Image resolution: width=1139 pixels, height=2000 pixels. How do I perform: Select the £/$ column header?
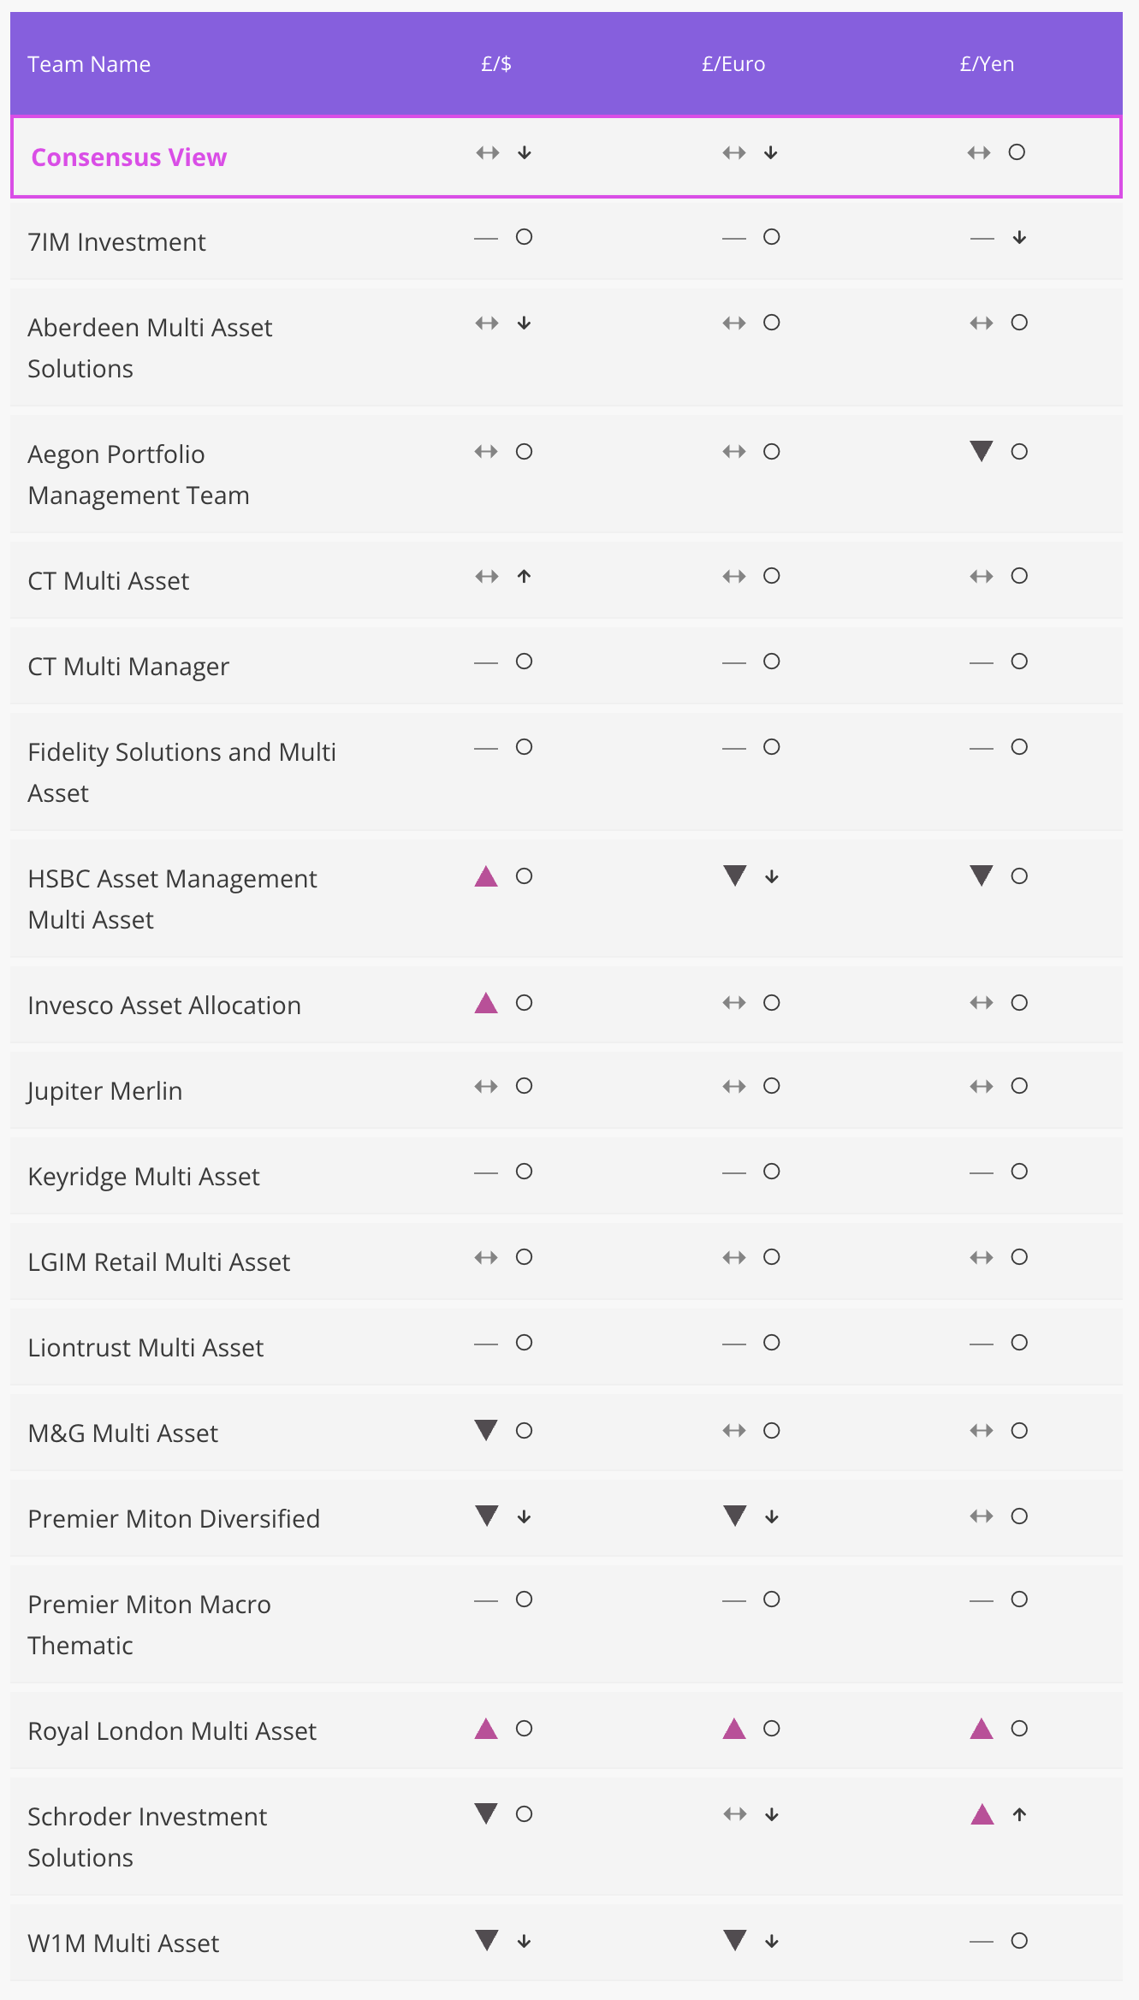tap(496, 64)
